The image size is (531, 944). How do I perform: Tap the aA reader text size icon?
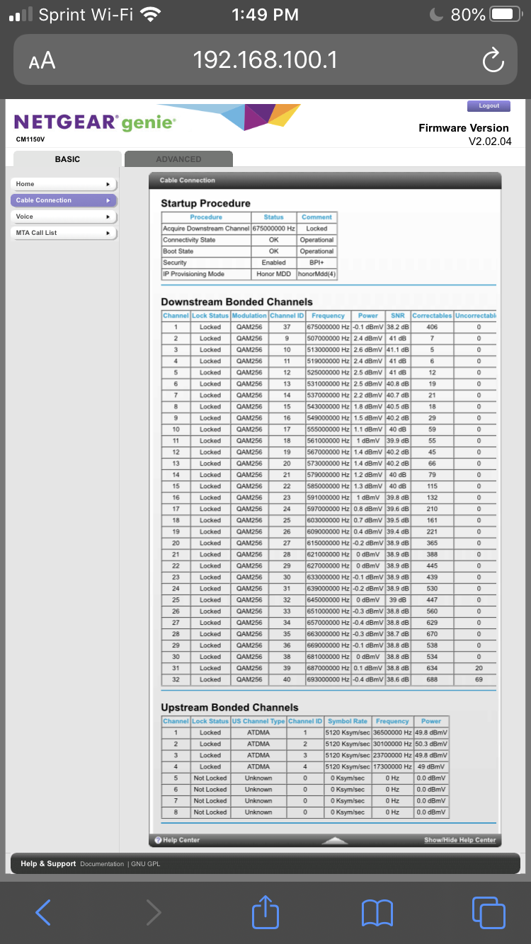[42, 61]
